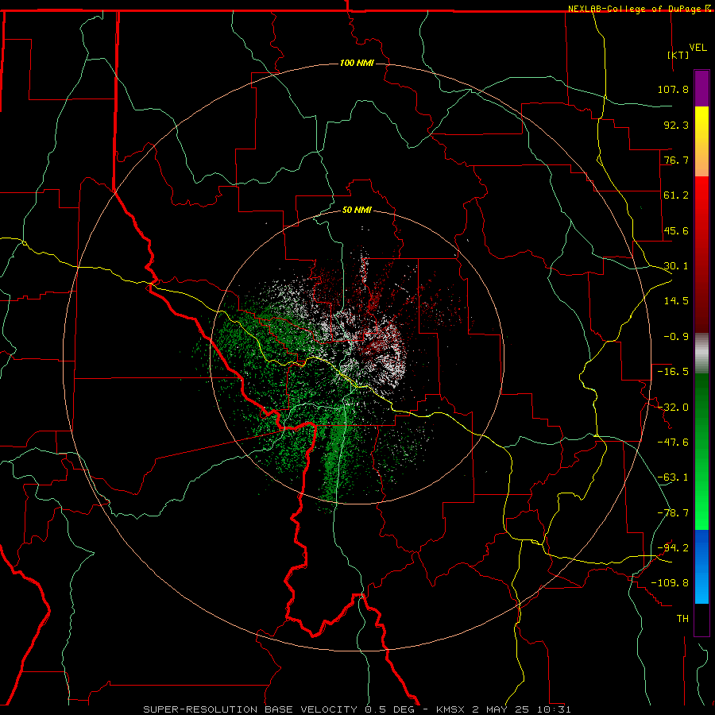Click the -109.8 velocity scale value

point(670,583)
